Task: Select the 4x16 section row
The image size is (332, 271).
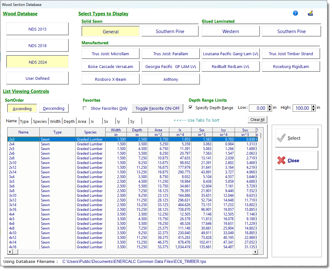Action: point(132,247)
